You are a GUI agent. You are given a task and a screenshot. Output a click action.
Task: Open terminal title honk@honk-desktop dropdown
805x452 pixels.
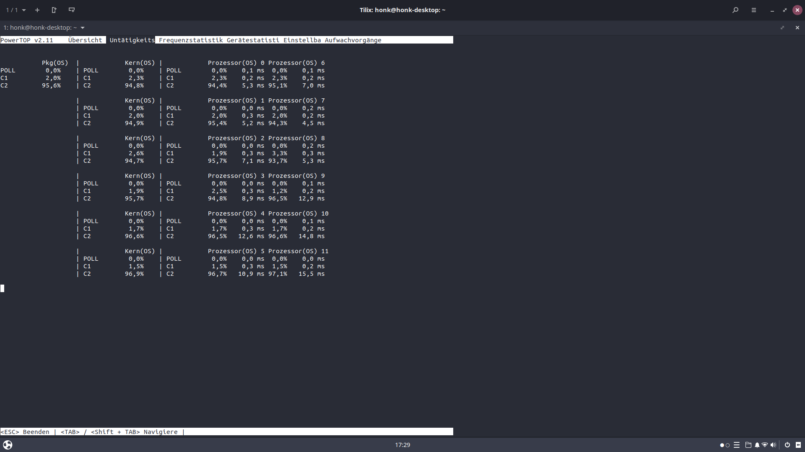point(44,28)
